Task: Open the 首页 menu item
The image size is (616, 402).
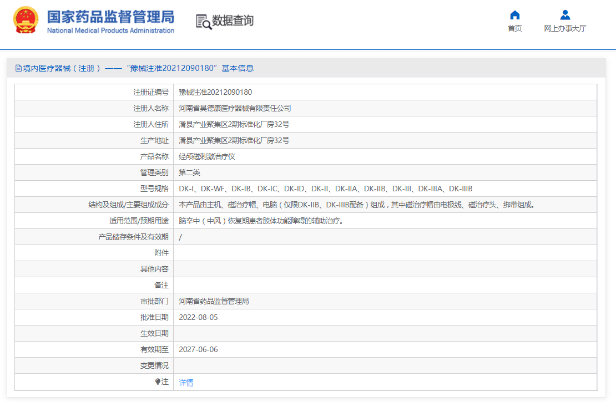Action: click(x=514, y=28)
